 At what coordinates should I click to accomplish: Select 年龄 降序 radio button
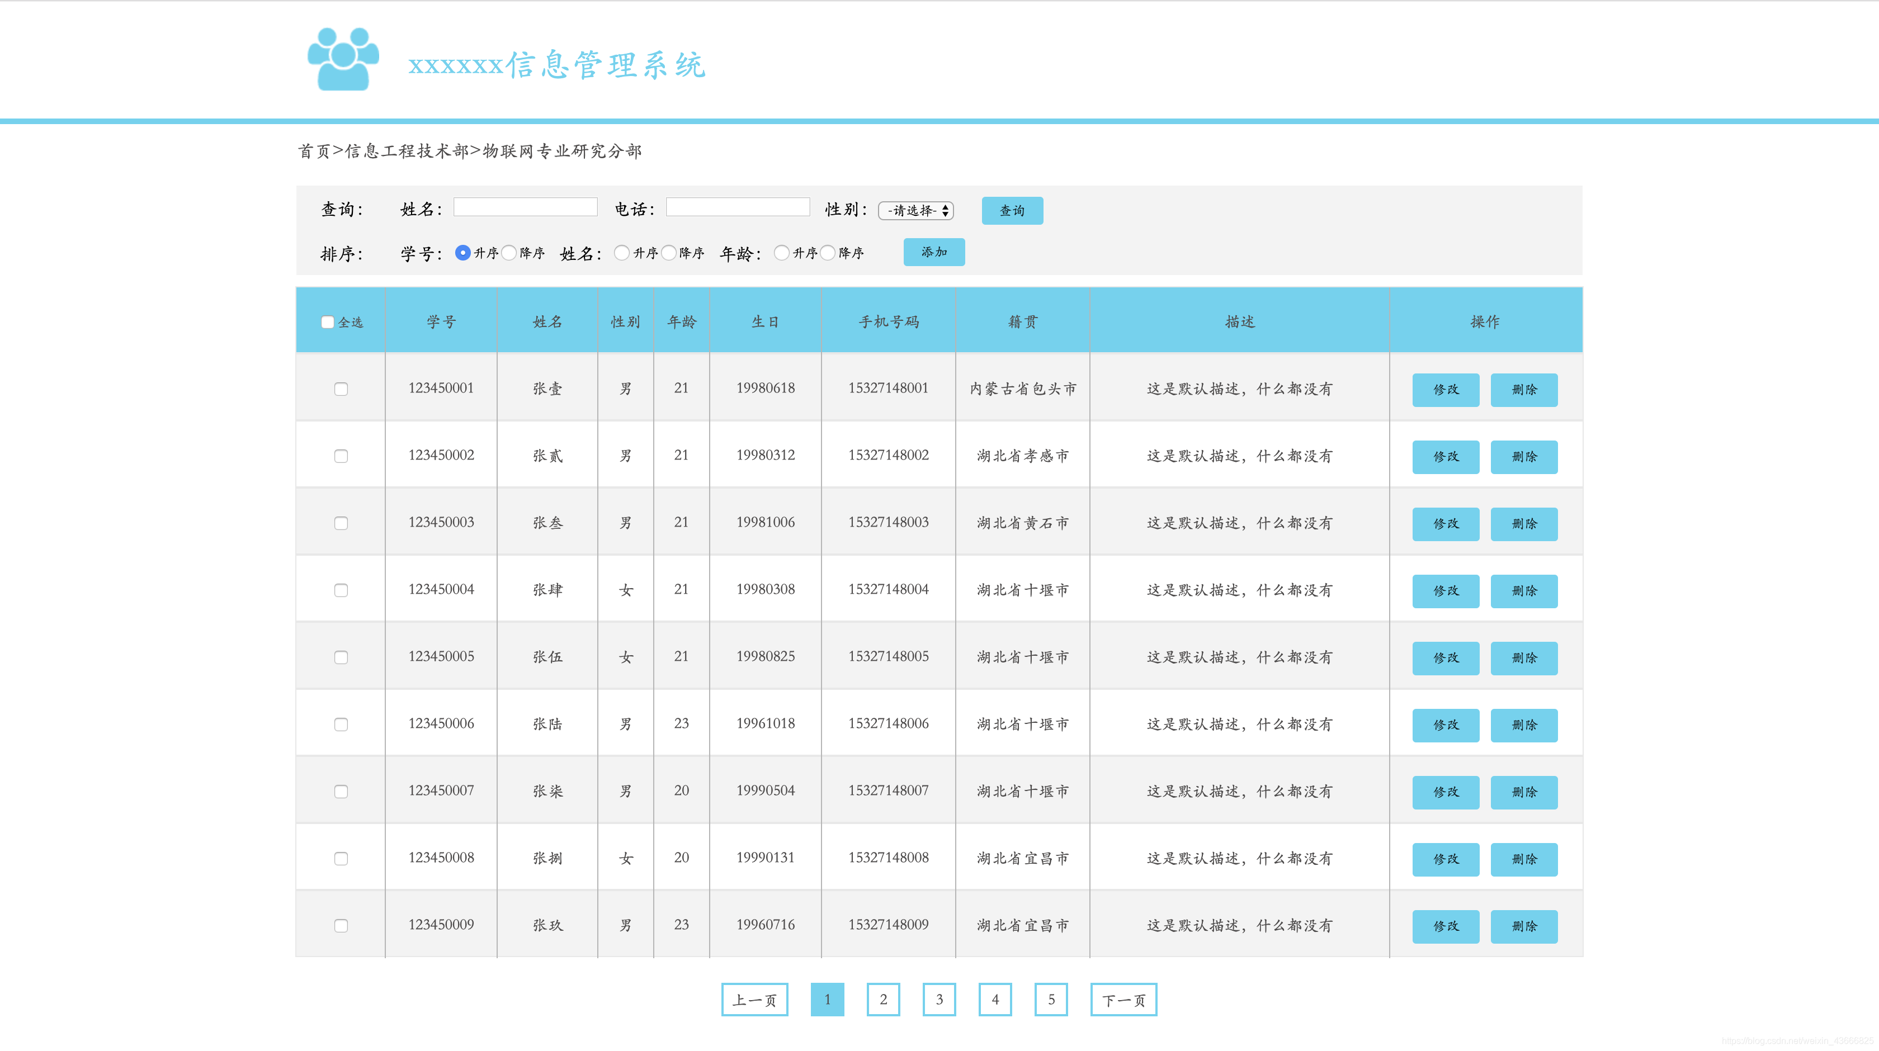(827, 252)
